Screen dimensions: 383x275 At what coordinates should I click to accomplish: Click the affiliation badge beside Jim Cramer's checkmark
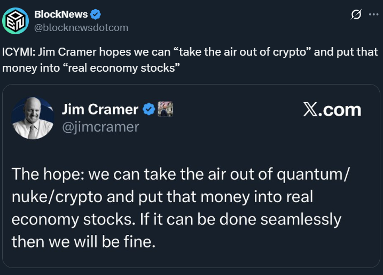[x=166, y=110]
